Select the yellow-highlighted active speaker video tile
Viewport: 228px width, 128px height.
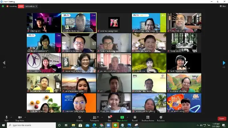79,22
